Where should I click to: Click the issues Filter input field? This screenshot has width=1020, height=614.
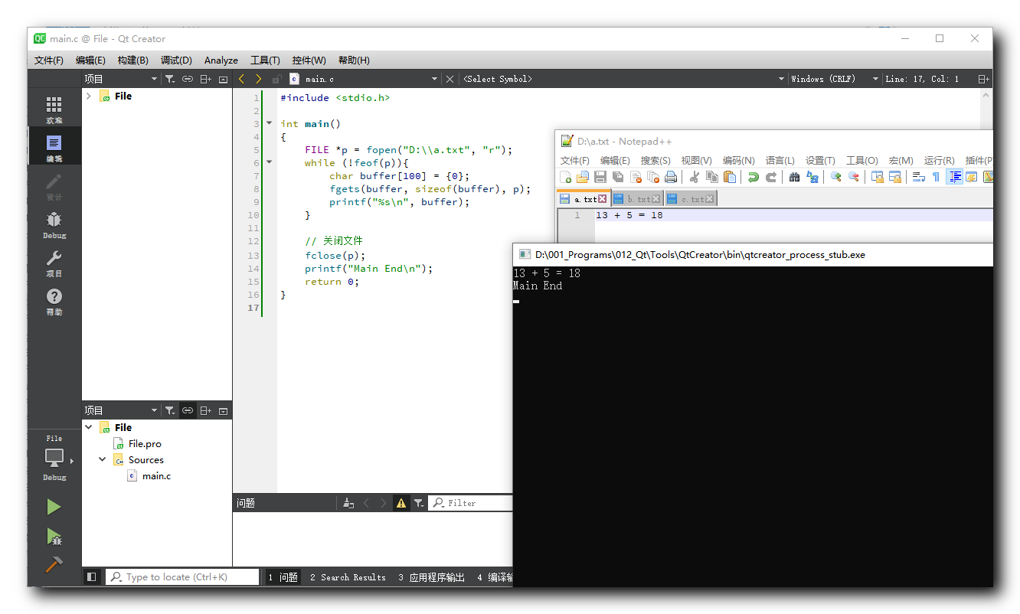click(470, 503)
